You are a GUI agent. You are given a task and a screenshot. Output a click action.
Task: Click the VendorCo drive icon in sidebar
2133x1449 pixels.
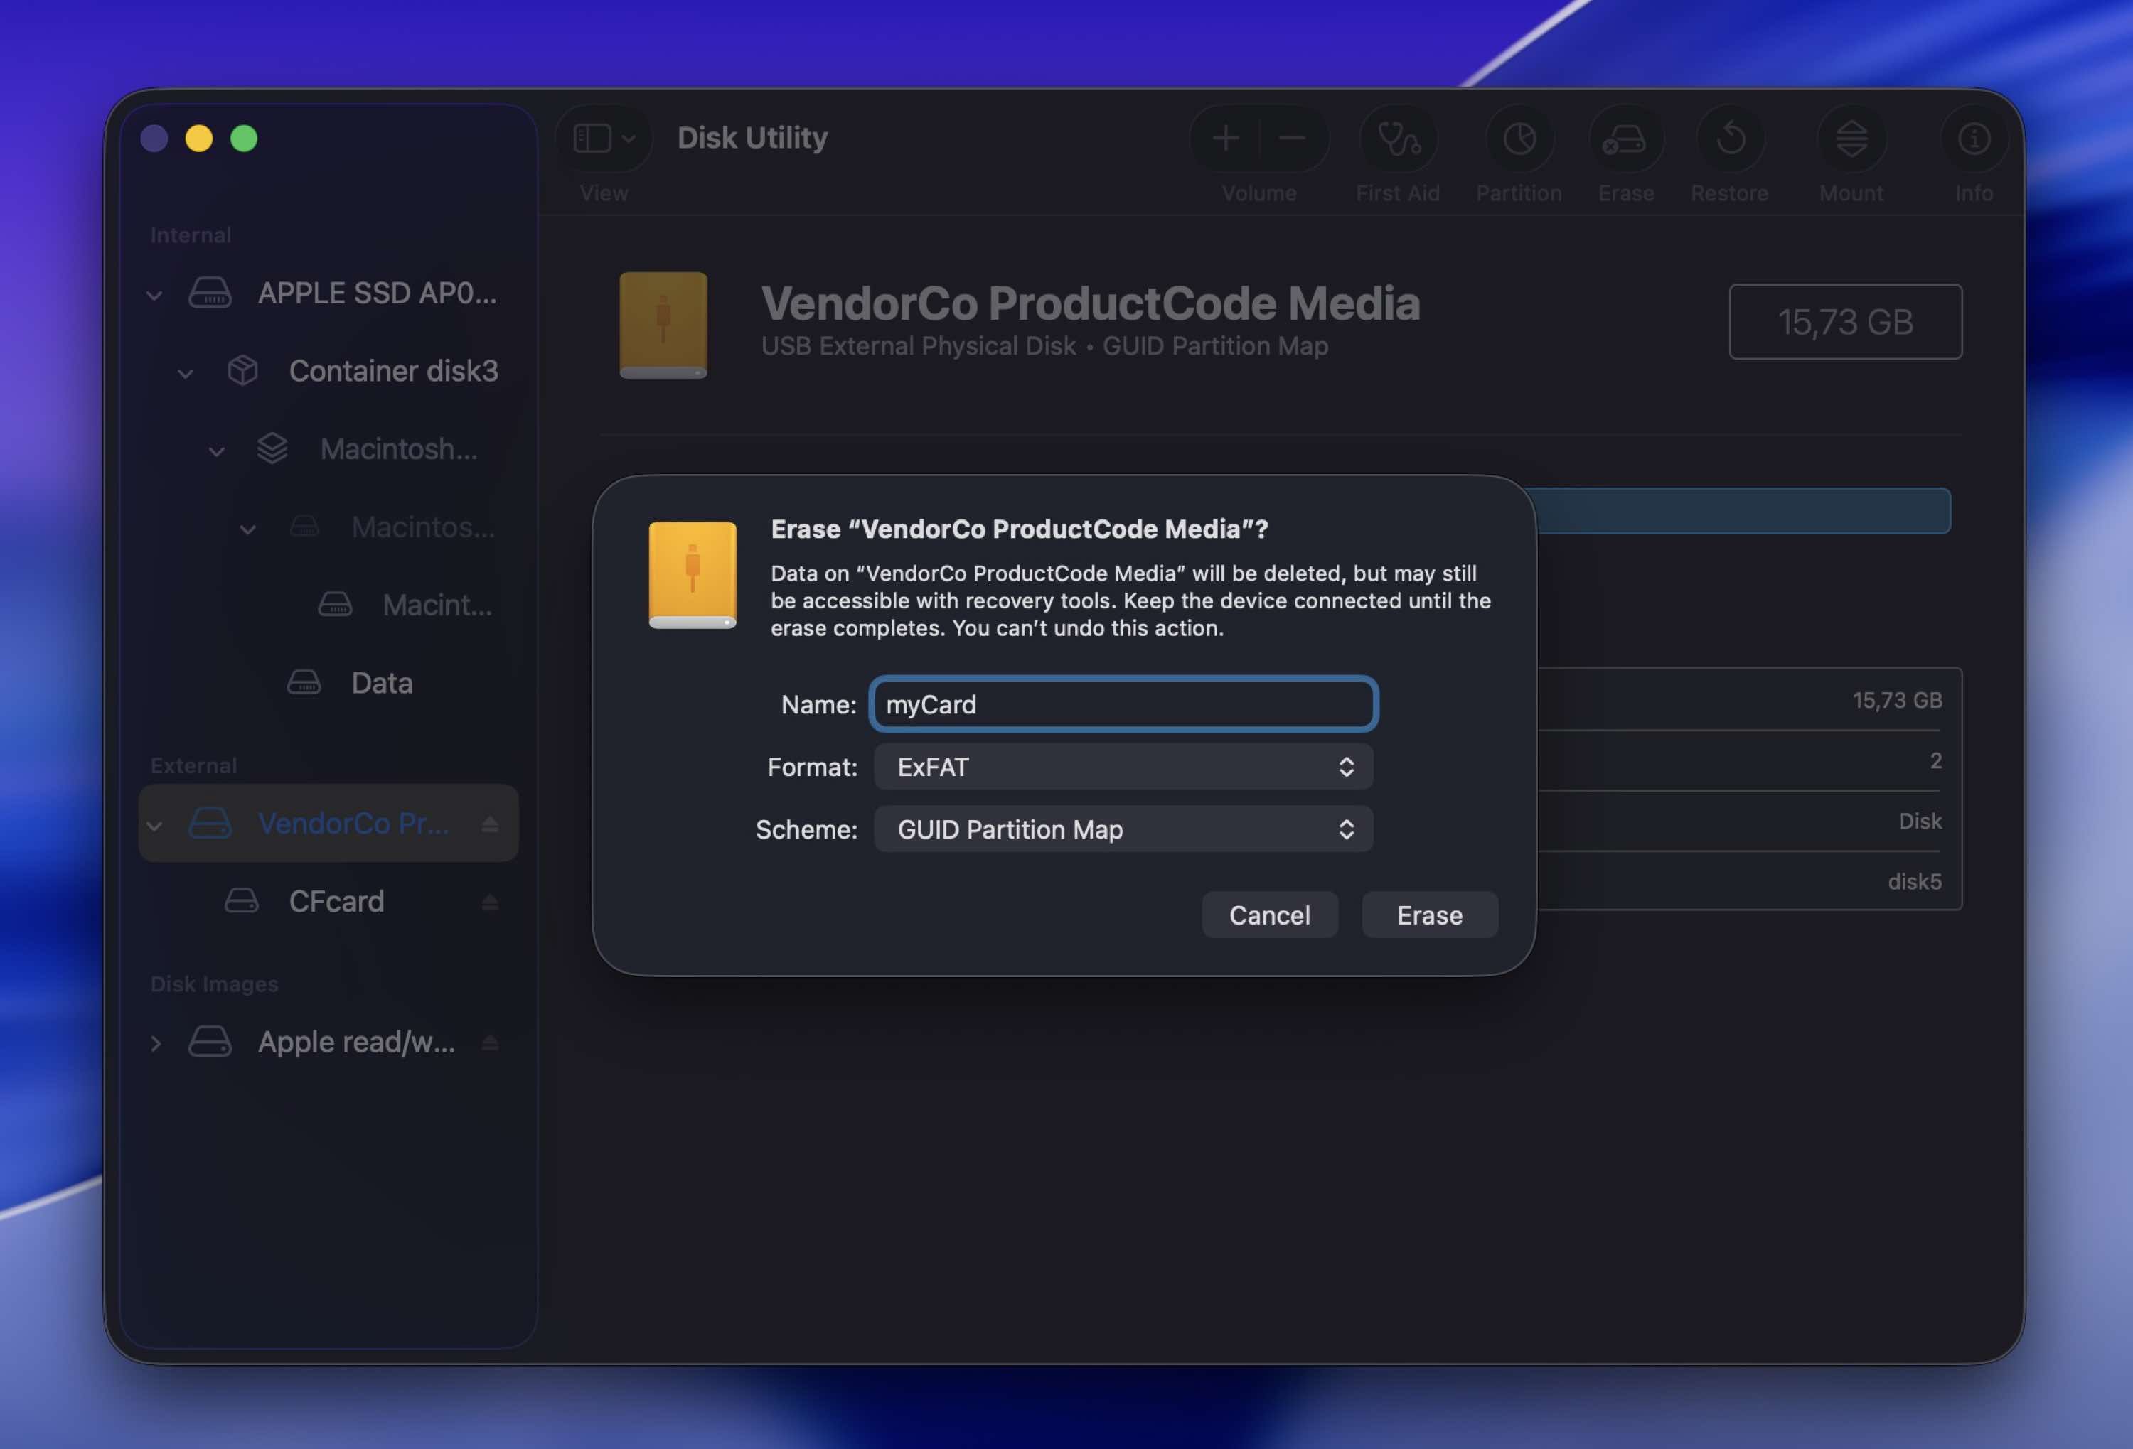(x=210, y=823)
